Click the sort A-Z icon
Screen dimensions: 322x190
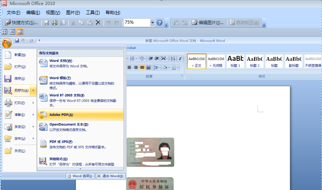pos(173,59)
